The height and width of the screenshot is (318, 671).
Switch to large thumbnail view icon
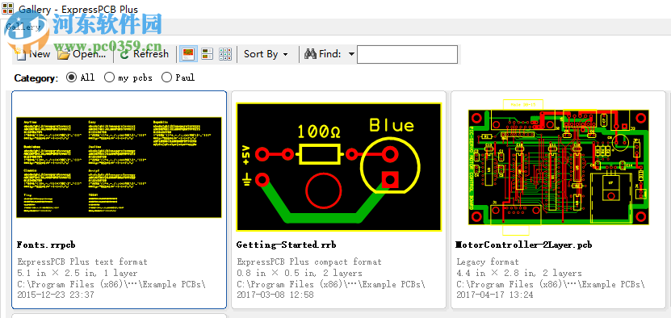(x=188, y=54)
